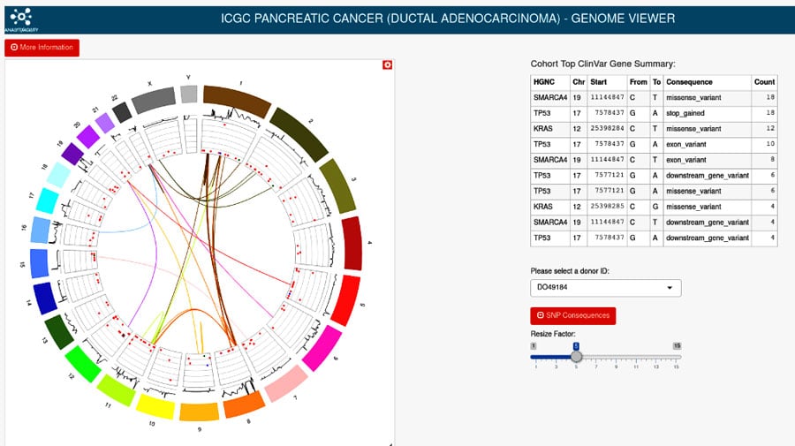Image resolution: width=795 pixels, height=446 pixels.
Task: Select the KRAS missense_variant row with count 12
Action: pyautogui.click(x=654, y=129)
